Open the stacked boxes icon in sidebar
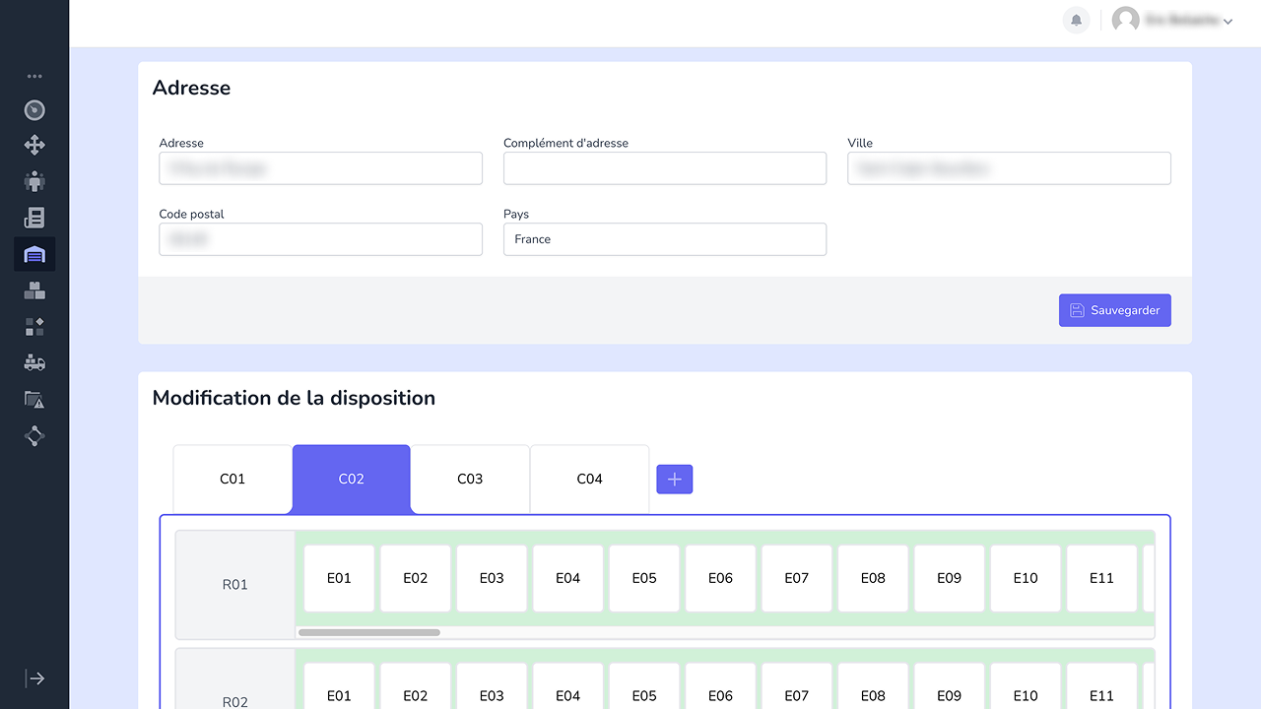1261x709 pixels. point(34,290)
